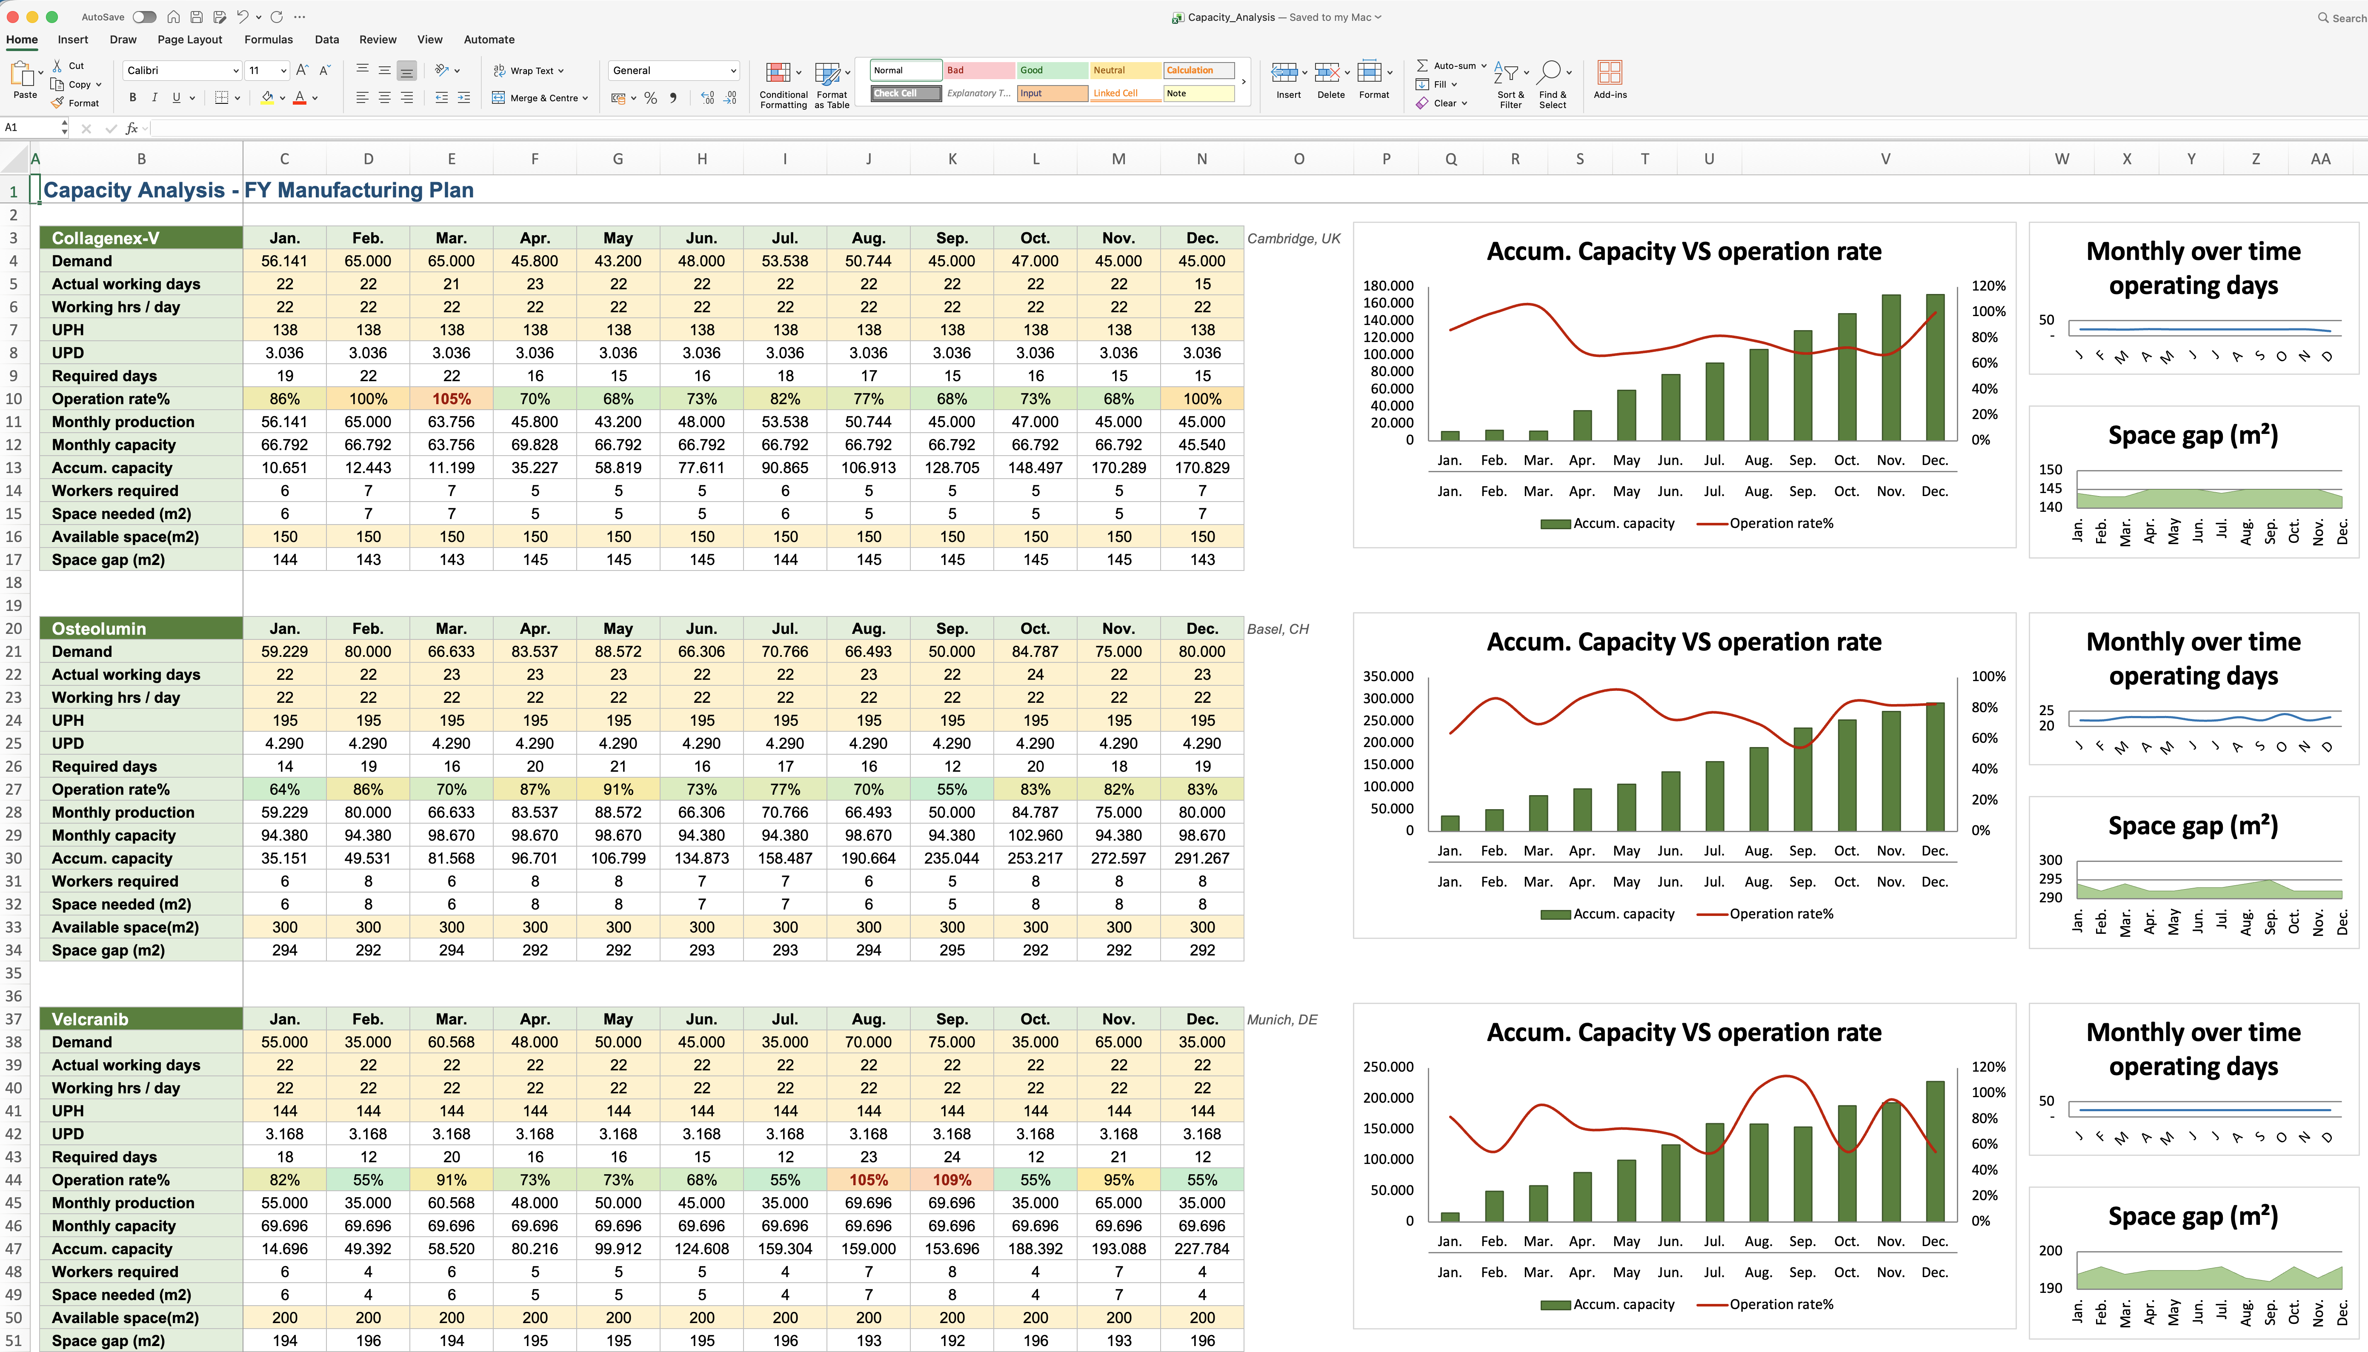Click the Format painter brush

pos(57,102)
